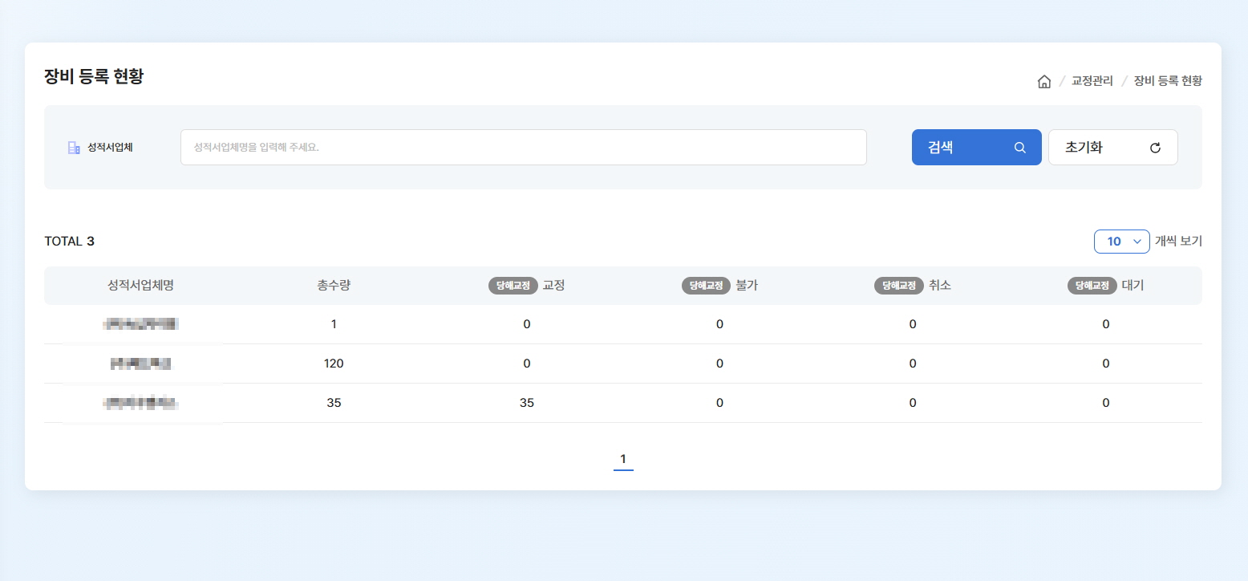Click the blurred company name in first row

tap(140, 324)
